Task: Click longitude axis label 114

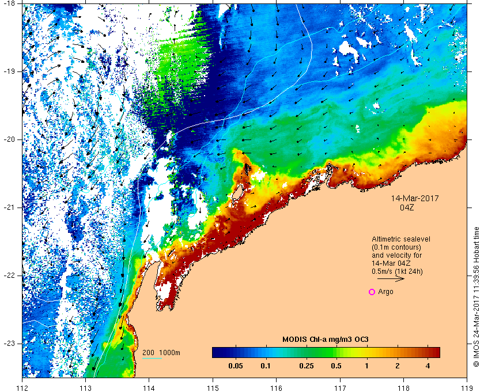Action: tap(149, 387)
